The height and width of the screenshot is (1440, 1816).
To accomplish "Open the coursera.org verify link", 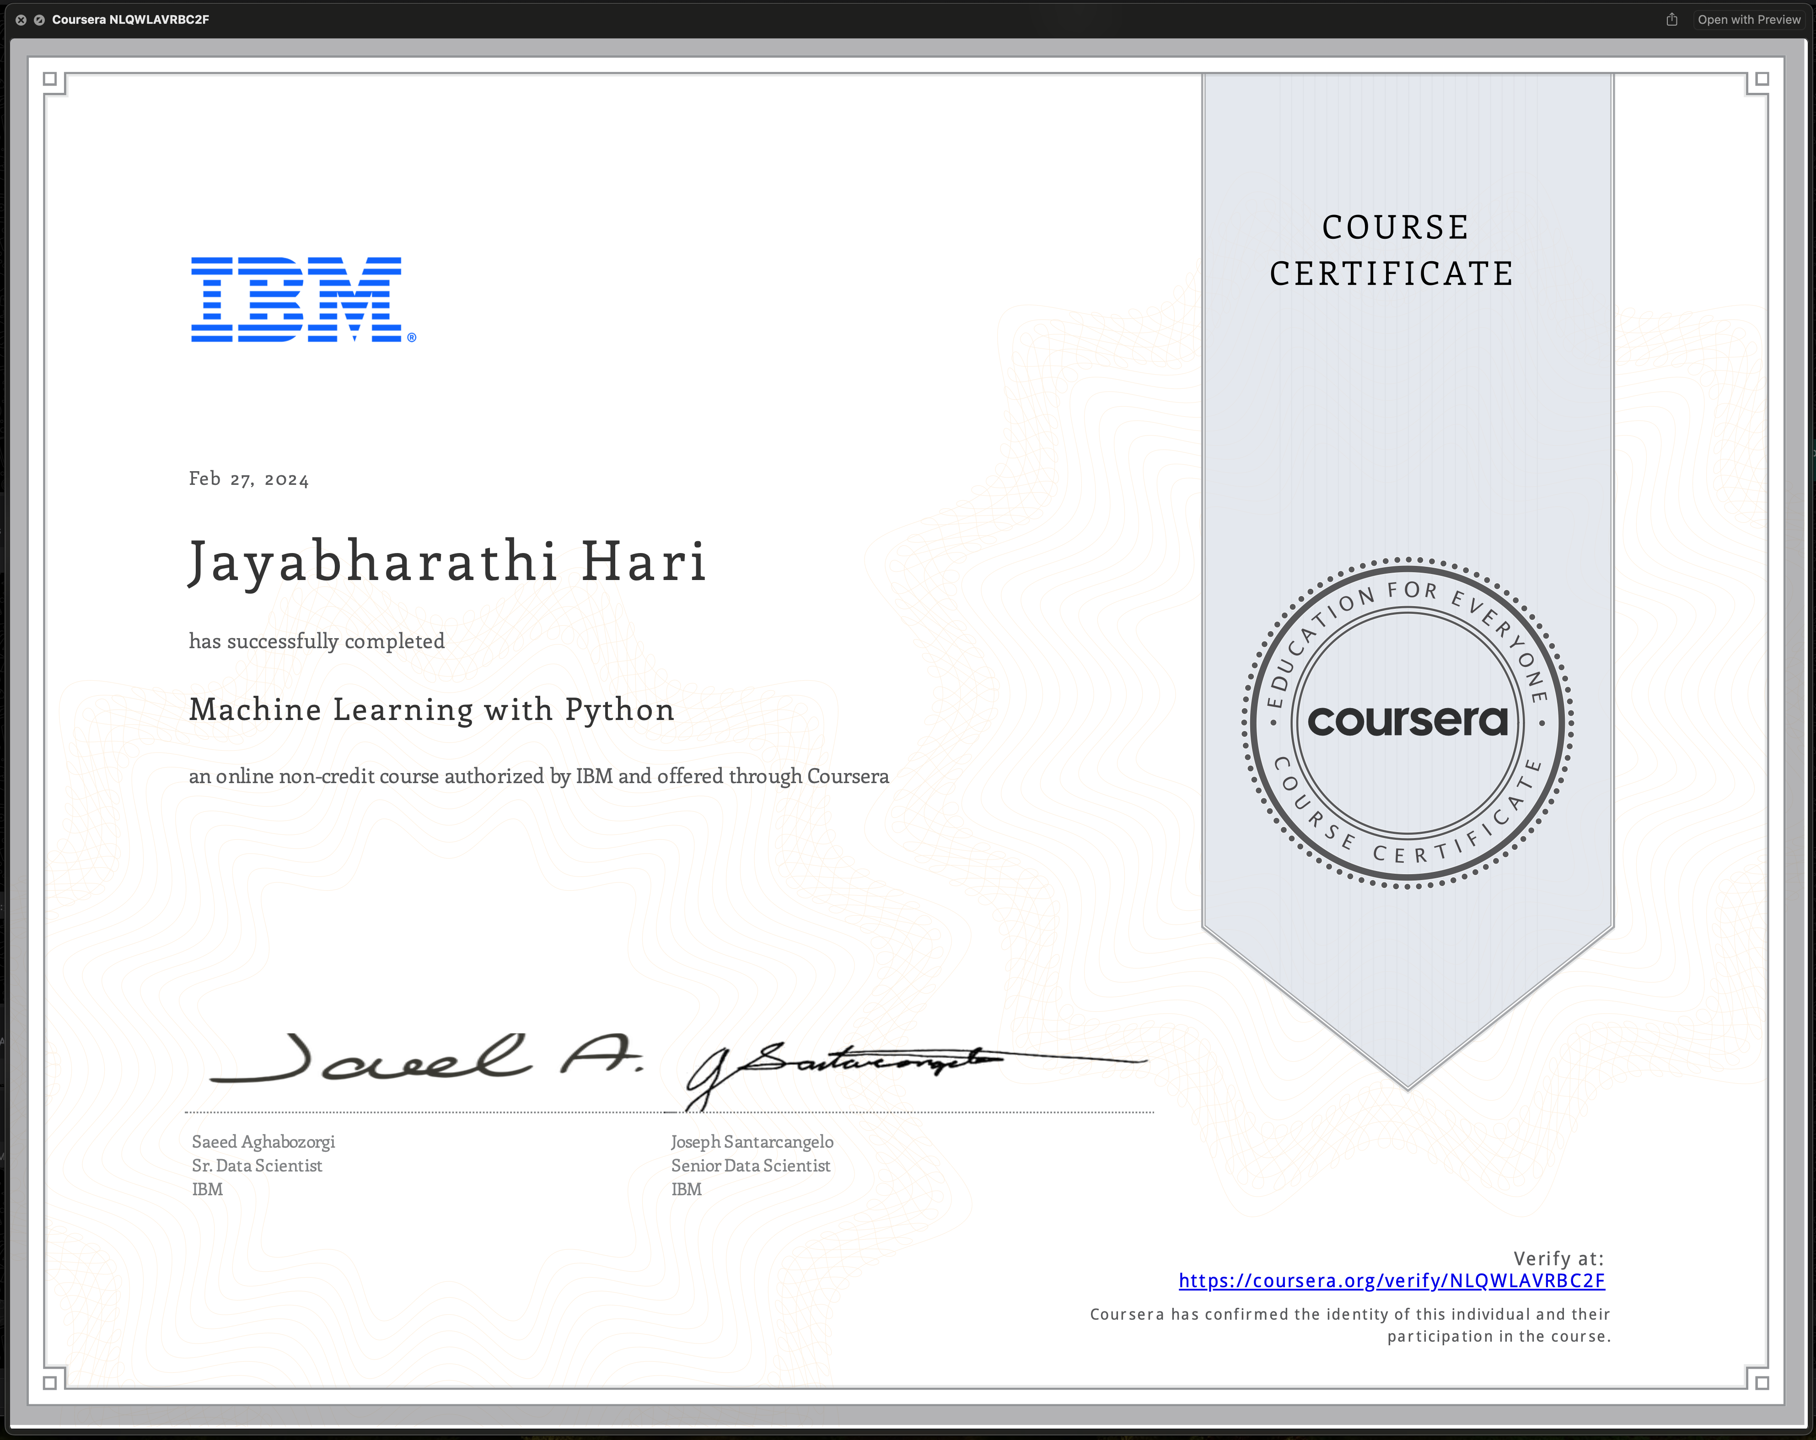I will pos(1392,1281).
